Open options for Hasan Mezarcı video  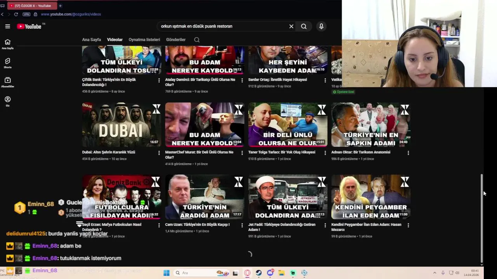tap(408, 225)
